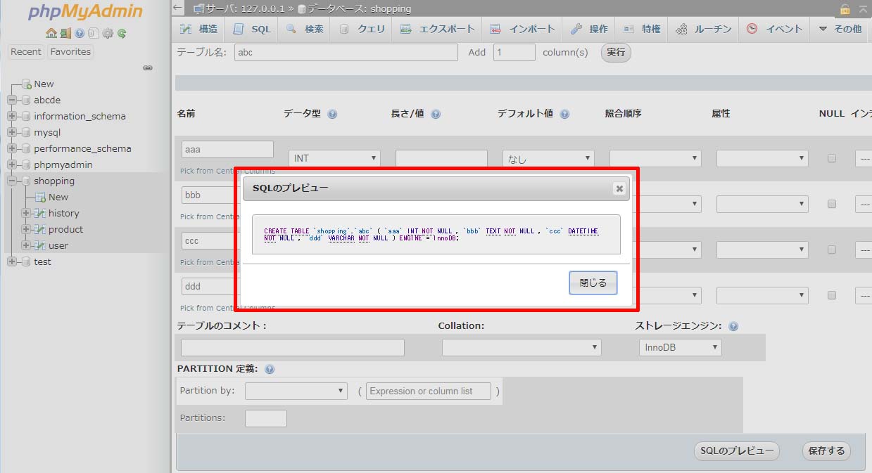Click help icon beside ストレージエンジン label
This screenshot has height=473, width=872.
(x=733, y=327)
